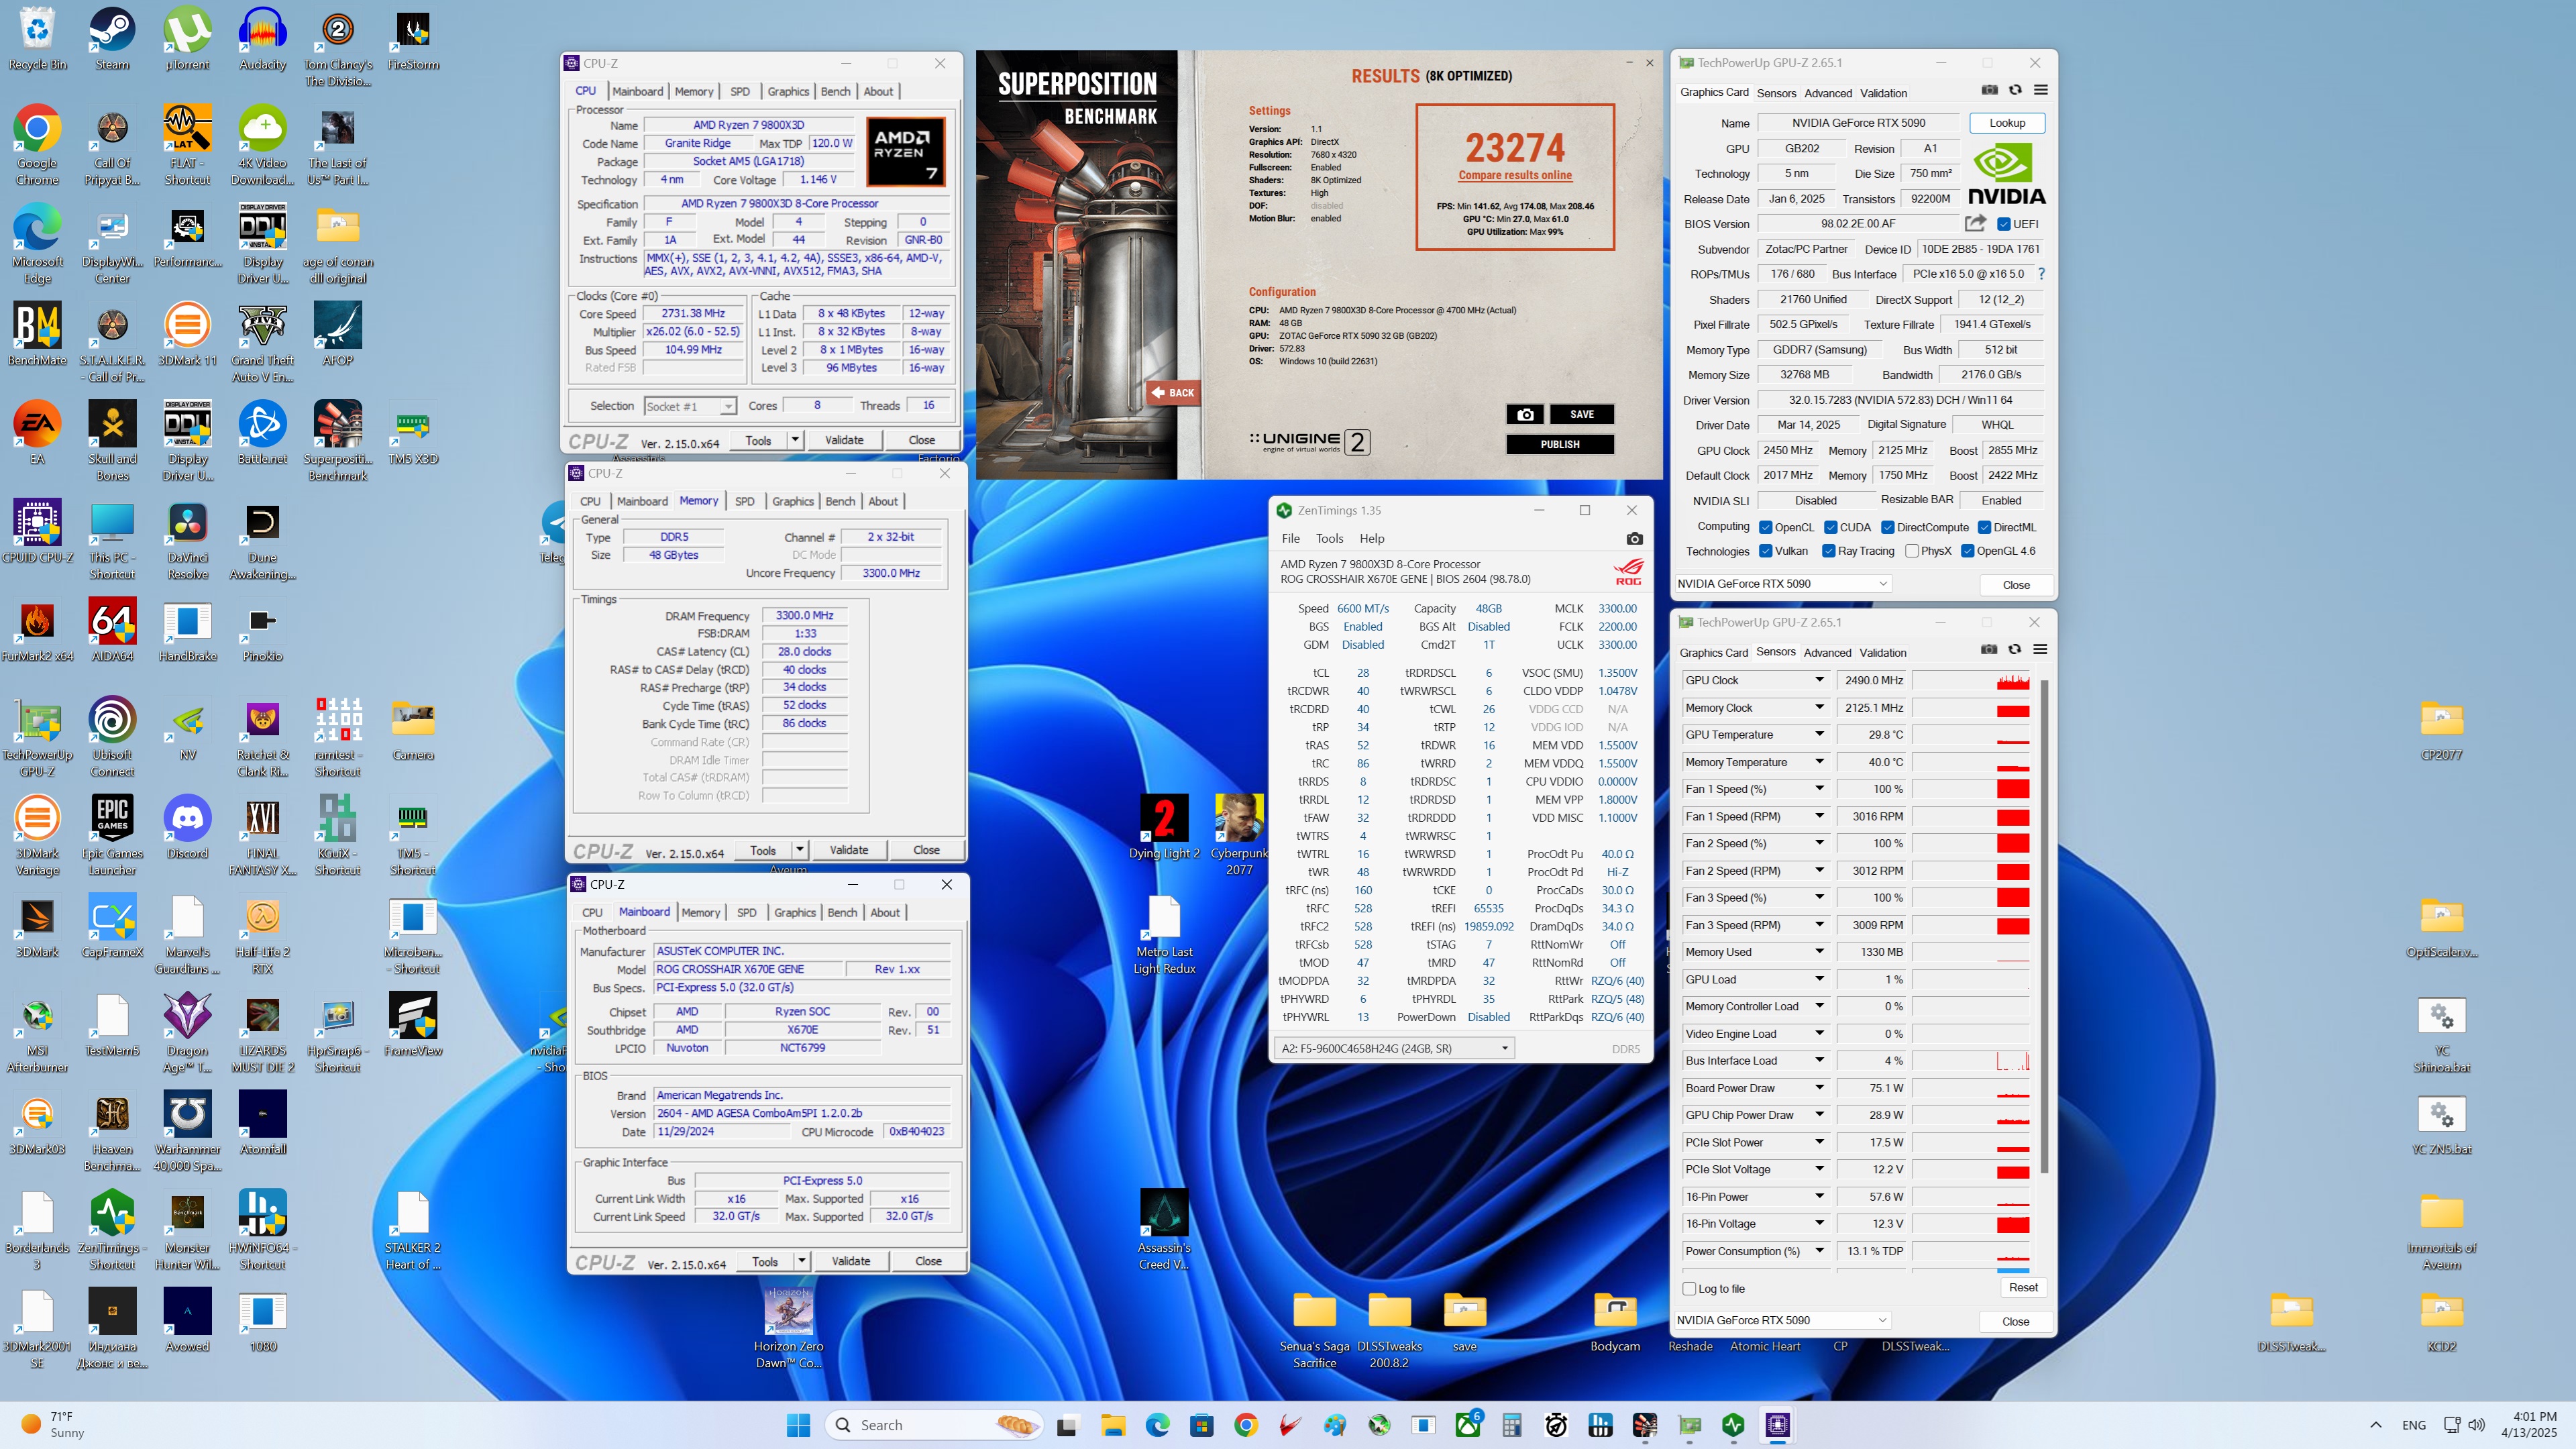Click the taskbar Search box

(934, 1425)
